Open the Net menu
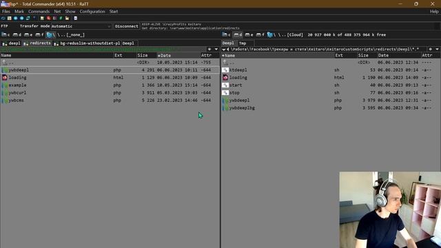The width and height of the screenshot is (441, 248). 57,12
